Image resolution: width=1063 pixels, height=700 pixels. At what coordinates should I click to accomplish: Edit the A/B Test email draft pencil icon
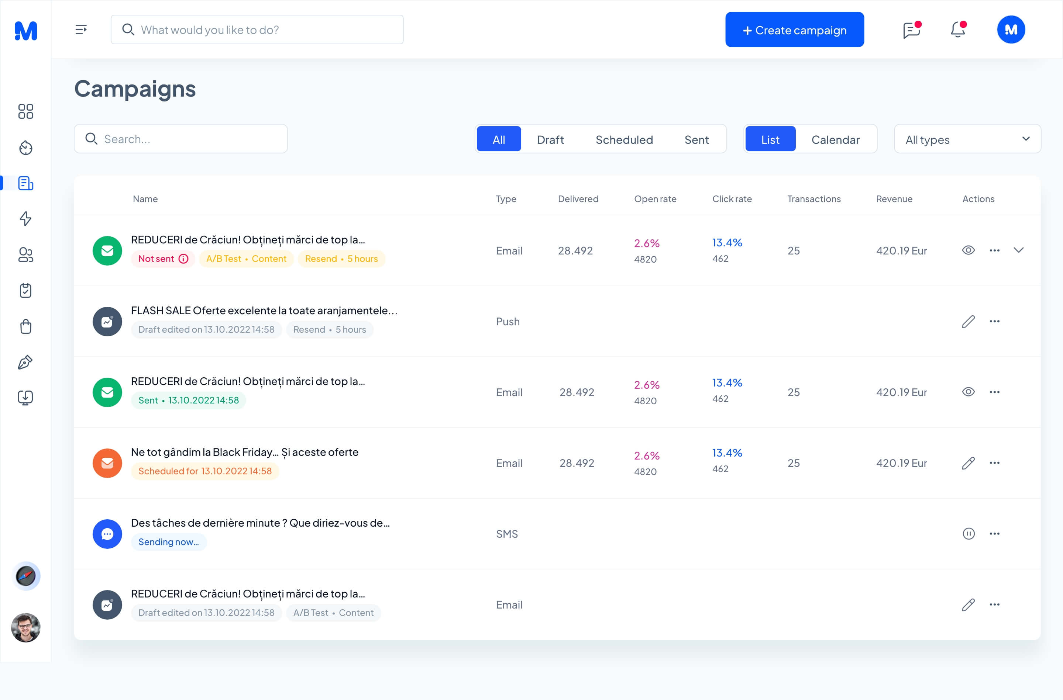(x=968, y=605)
